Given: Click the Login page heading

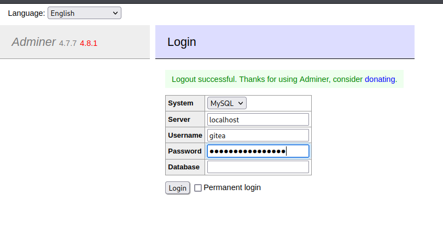Looking at the screenshot, I should [x=182, y=42].
